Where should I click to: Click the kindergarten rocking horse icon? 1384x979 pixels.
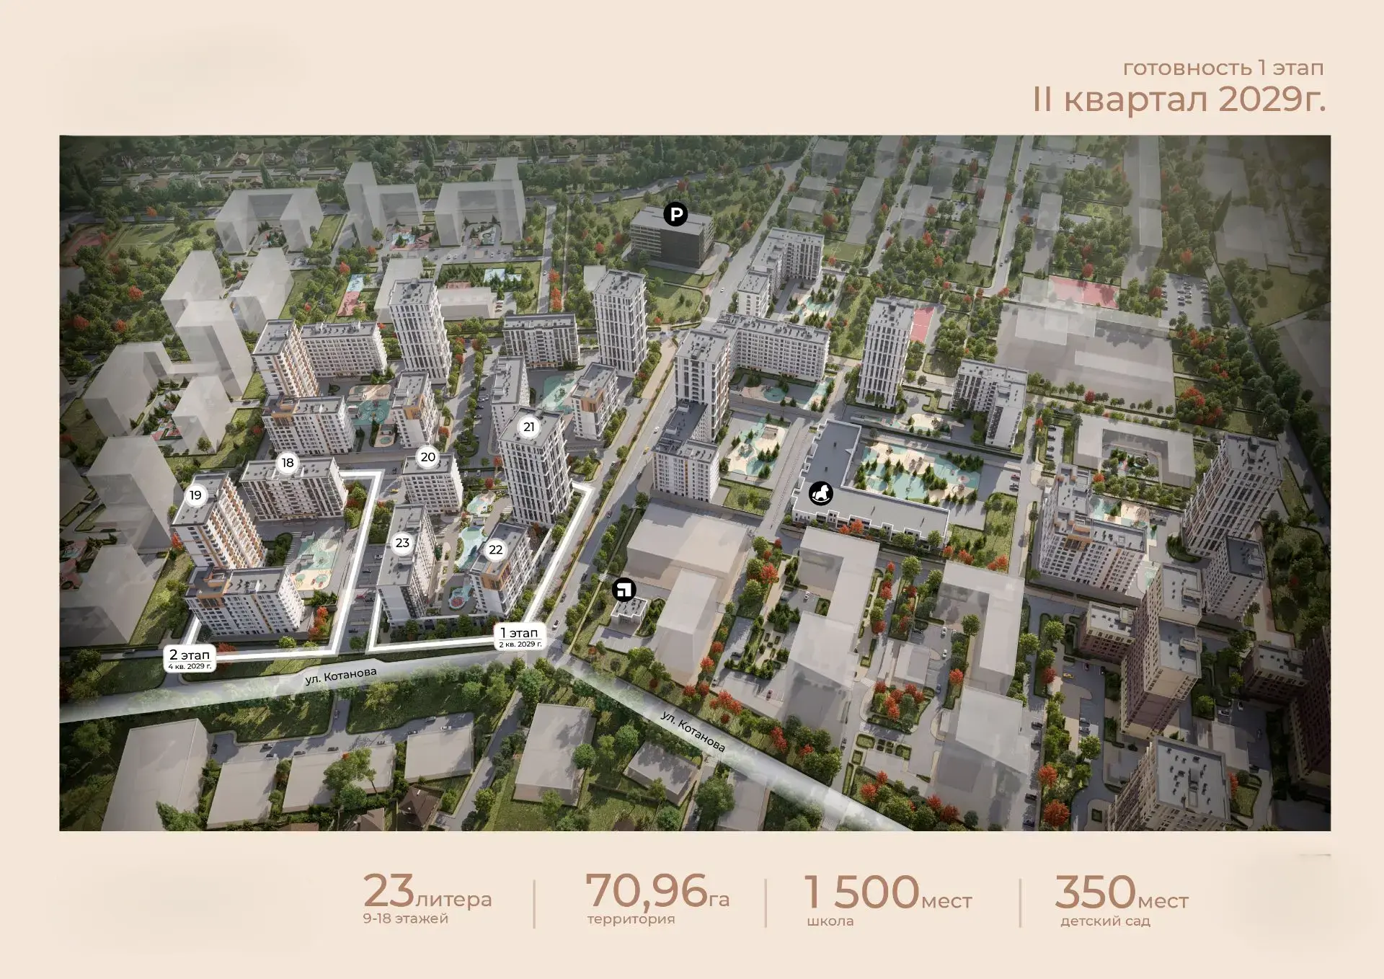821,493
